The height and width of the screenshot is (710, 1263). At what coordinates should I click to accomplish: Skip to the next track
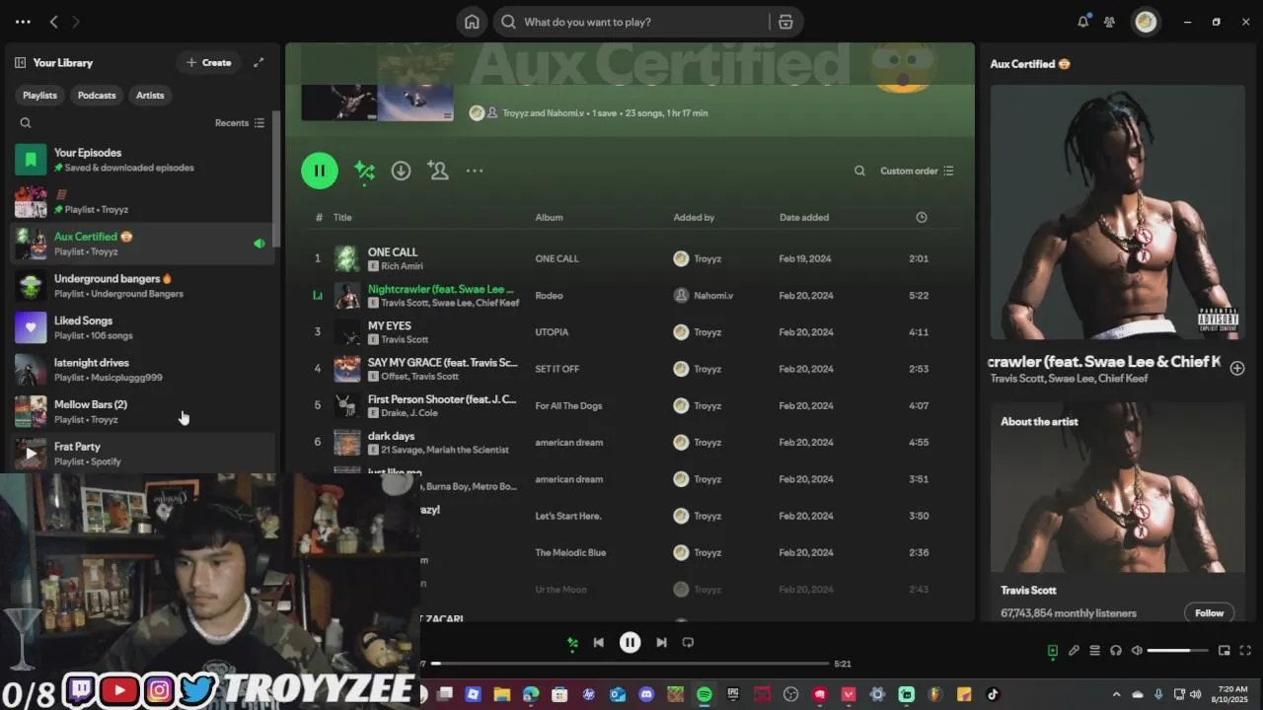point(661,642)
